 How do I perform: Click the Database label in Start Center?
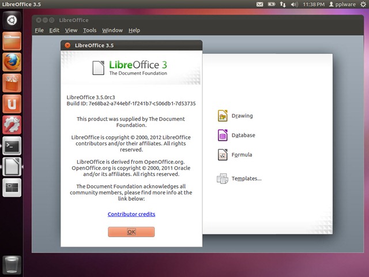point(243,135)
